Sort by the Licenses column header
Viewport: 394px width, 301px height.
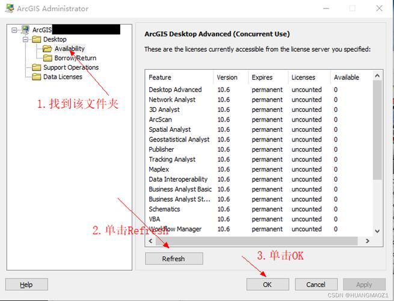click(x=309, y=77)
